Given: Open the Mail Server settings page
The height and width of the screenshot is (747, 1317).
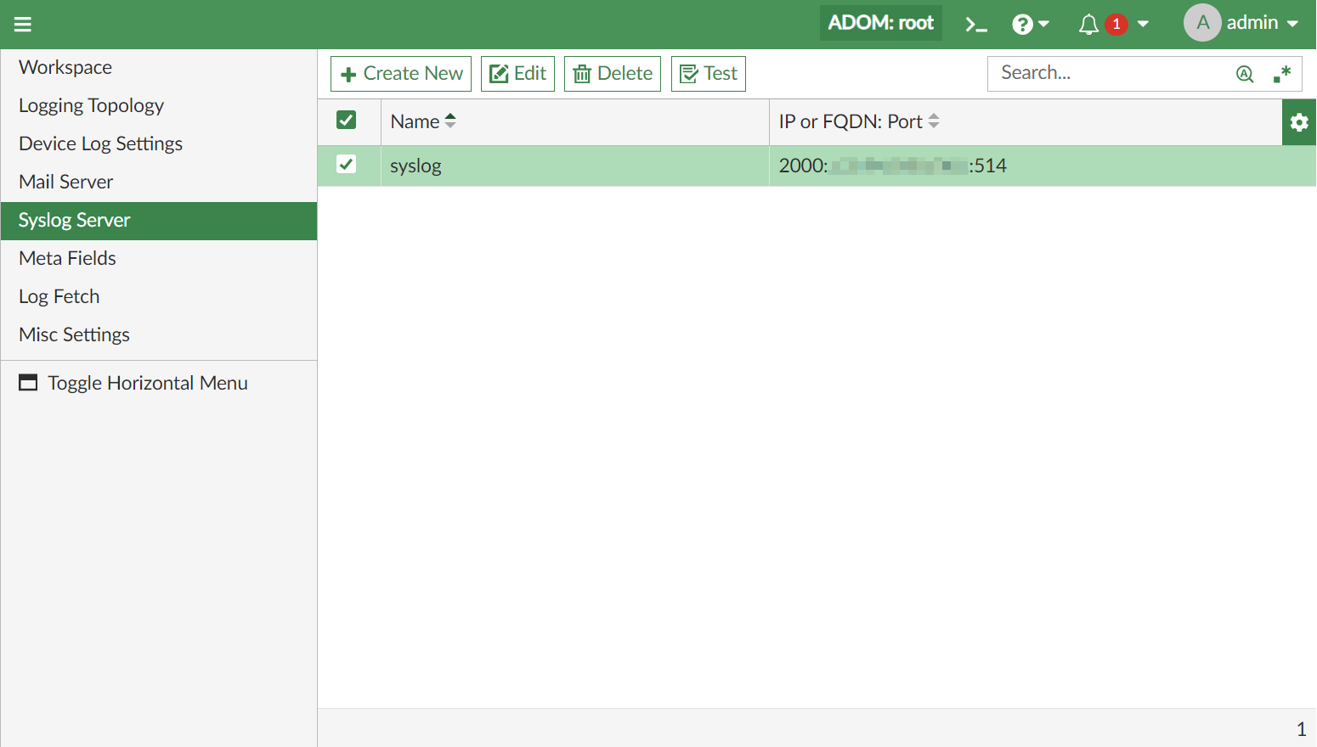Looking at the screenshot, I should 65,181.
